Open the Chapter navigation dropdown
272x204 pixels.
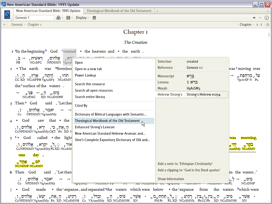tap(247, 25)
